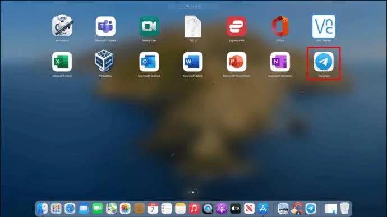
Task: Launch Apple TV from the Dock
Action: point(236,209)
